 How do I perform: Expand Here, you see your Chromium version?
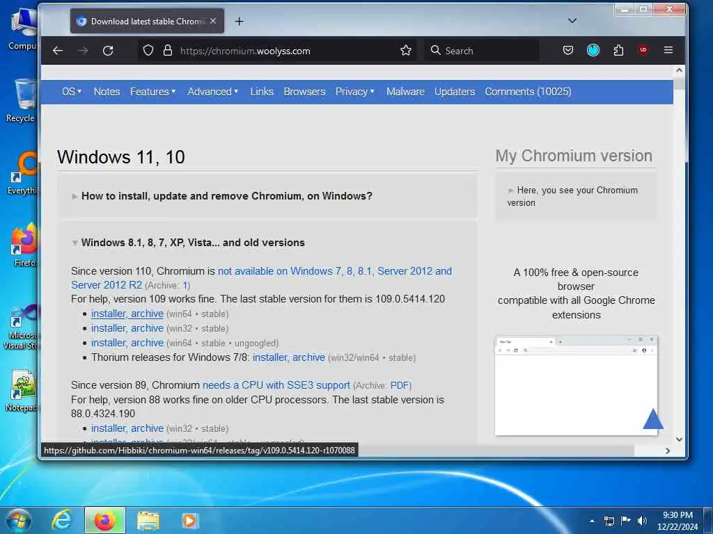point(573,196)
